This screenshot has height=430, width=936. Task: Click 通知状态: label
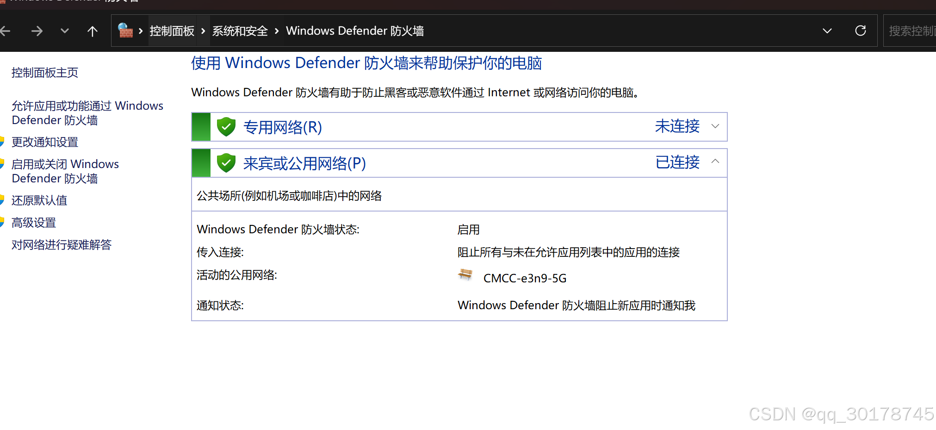(x=220, y=305)
